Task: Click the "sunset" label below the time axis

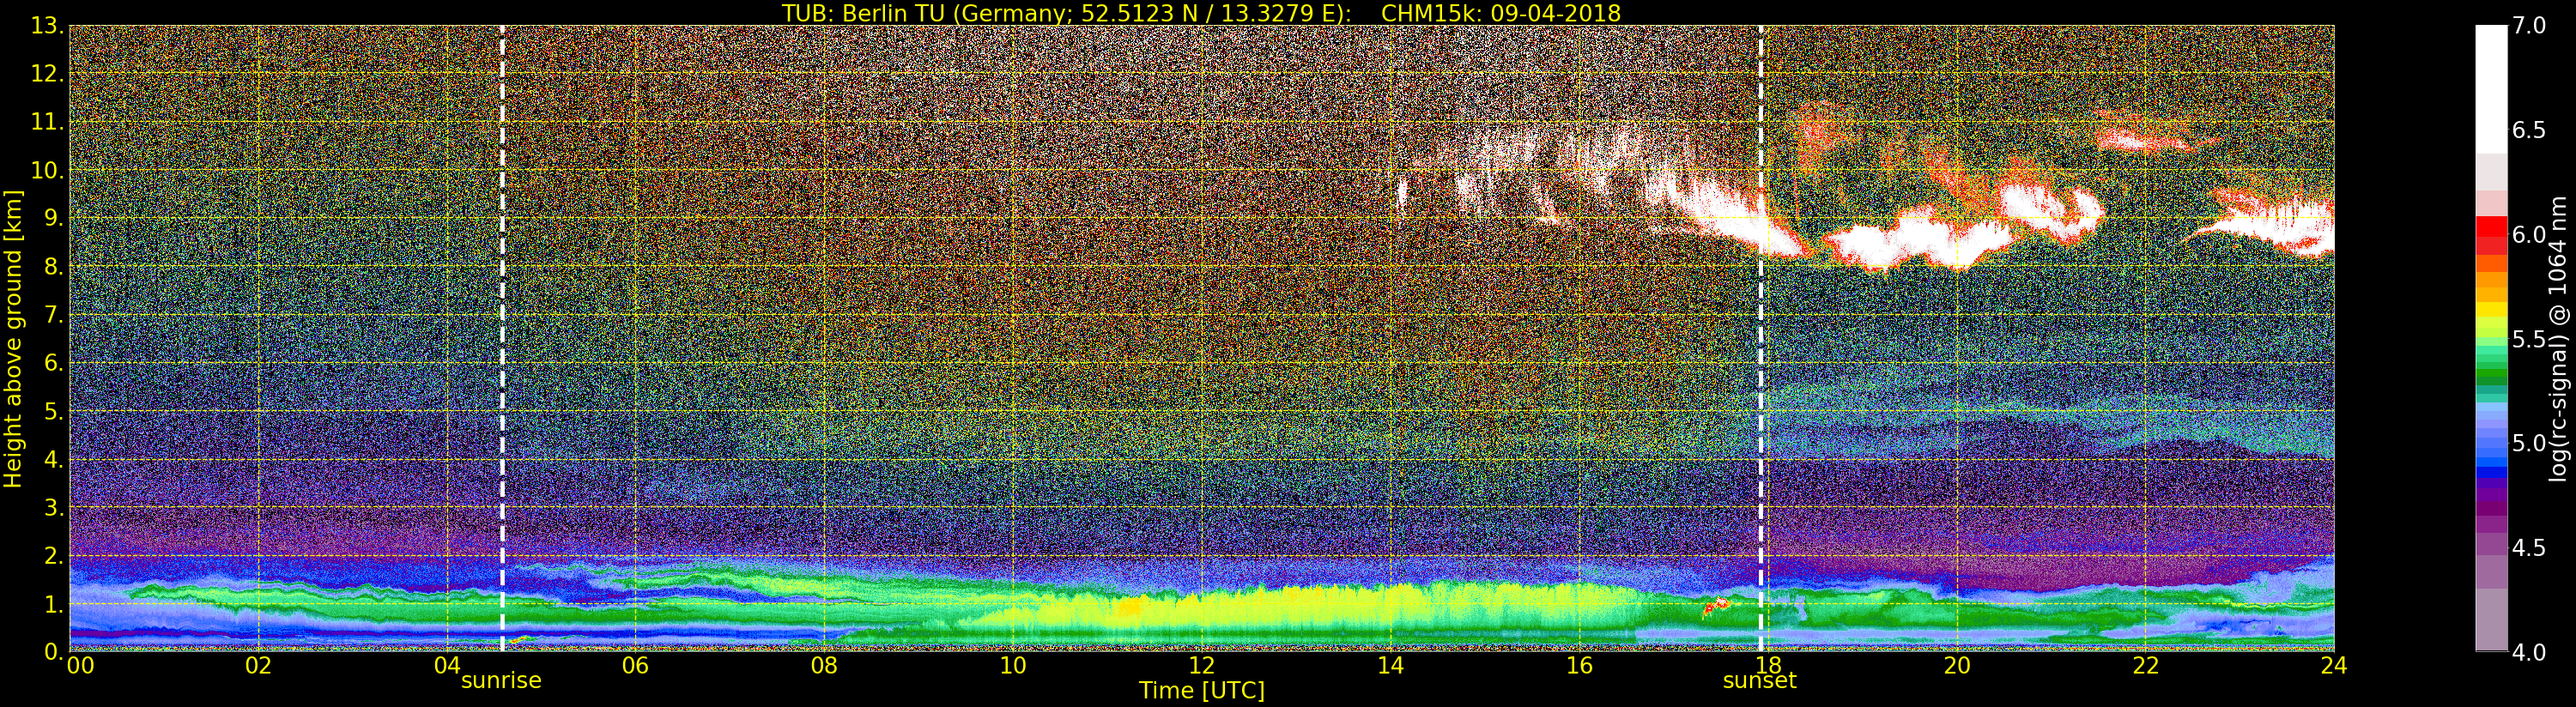Action: tap(1759, 681)
